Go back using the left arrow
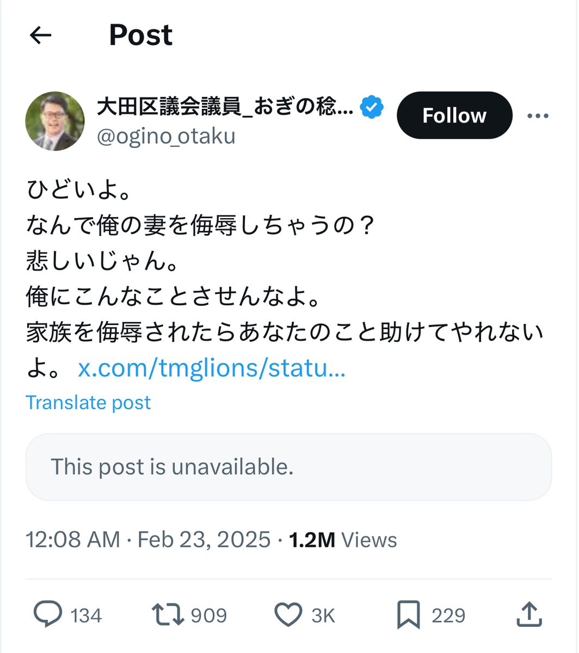Image resolution: width=579 pixels, height=653 pixels. pos(40,36)
